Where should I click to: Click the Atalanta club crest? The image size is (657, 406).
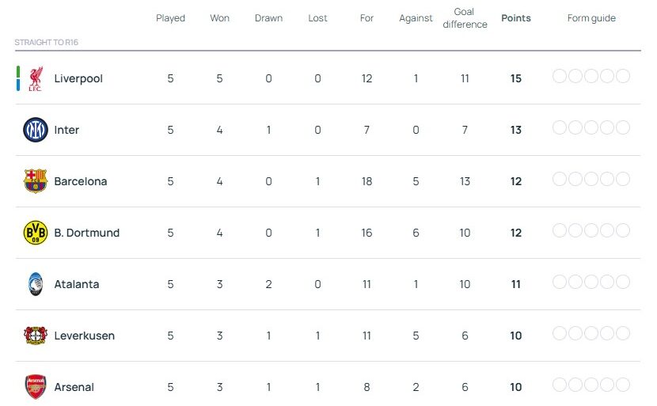36,284
